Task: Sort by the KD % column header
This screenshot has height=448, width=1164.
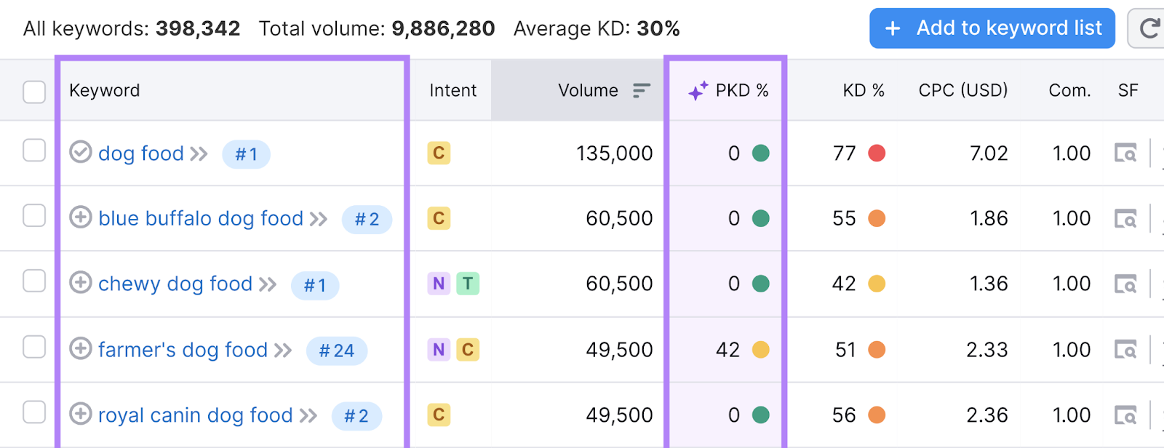Action: [863, 90]
